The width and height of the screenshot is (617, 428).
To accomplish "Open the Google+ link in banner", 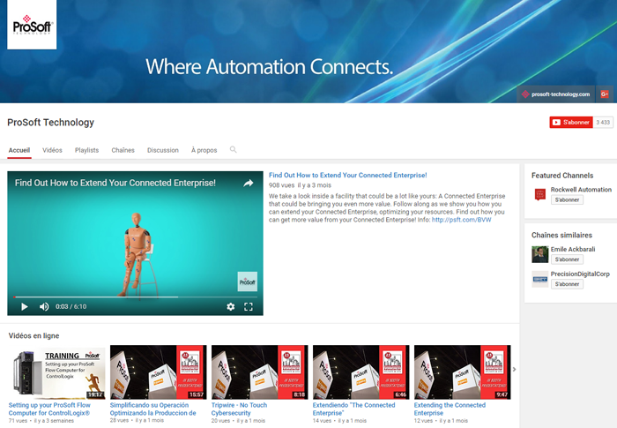I will 605,94.
